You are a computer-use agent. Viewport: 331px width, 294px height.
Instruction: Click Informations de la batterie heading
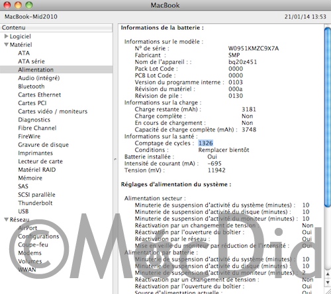[162, 28]
